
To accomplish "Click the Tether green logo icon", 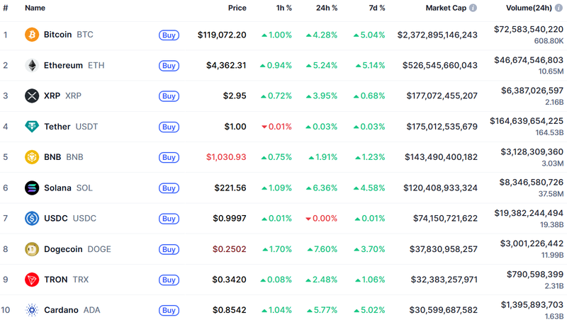I will click(x=32, y=127).
